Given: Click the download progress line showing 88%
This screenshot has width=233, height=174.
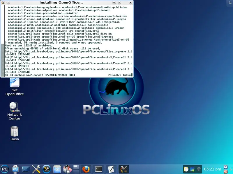Looking at the screenshot, I should 68,75.
